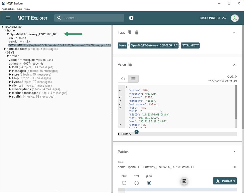Screen dimensions: 244x193
Task: Open the View menu
Action: 27,9
